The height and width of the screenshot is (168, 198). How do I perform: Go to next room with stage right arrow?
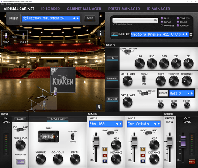(85, 82)
